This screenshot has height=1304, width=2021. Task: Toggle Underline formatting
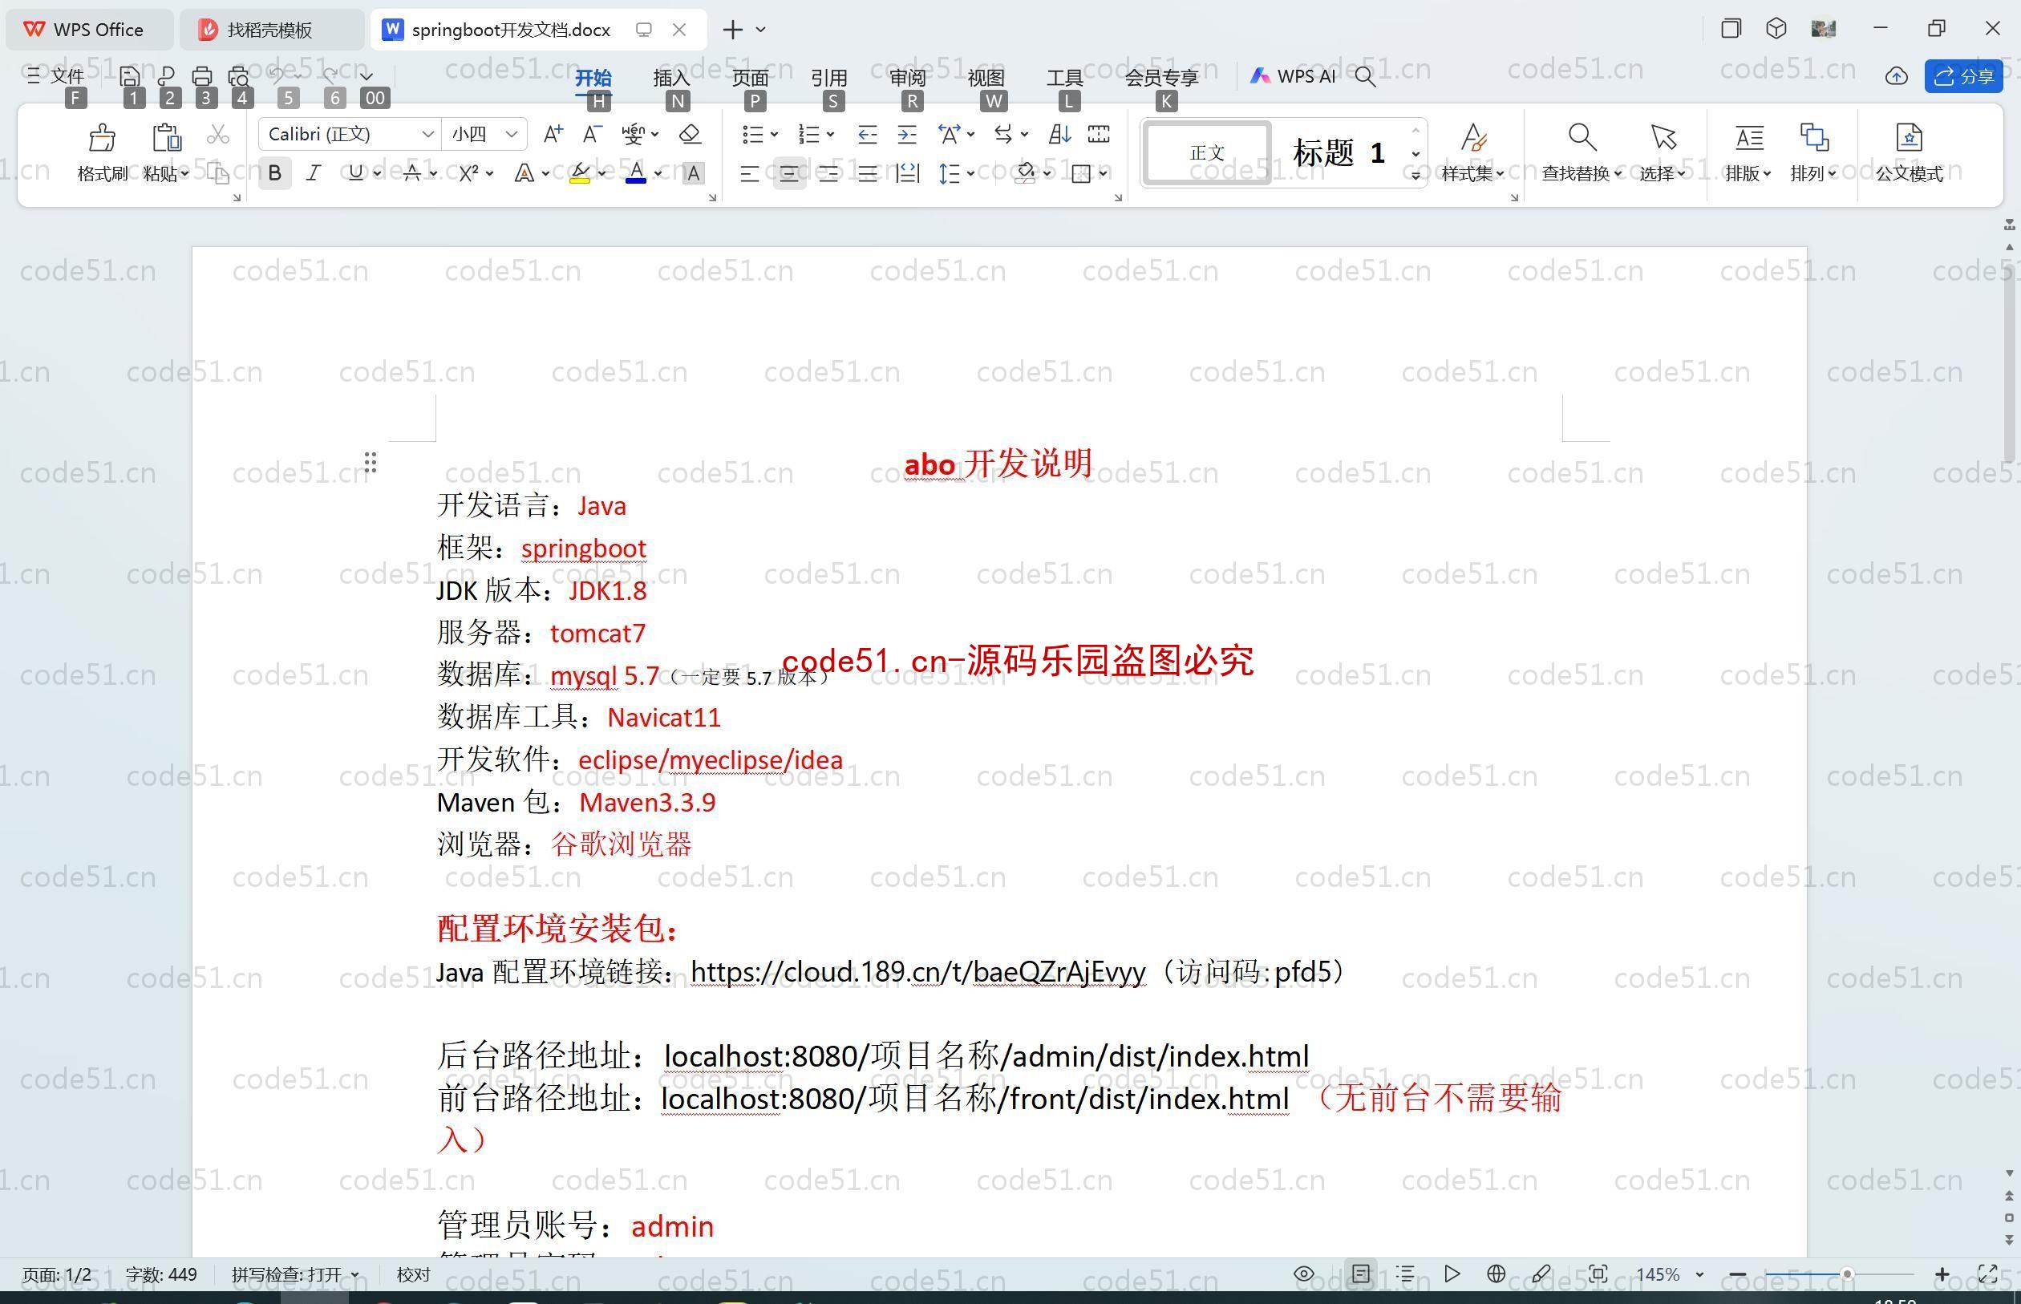pyautogui.click(x=355, y=173)
